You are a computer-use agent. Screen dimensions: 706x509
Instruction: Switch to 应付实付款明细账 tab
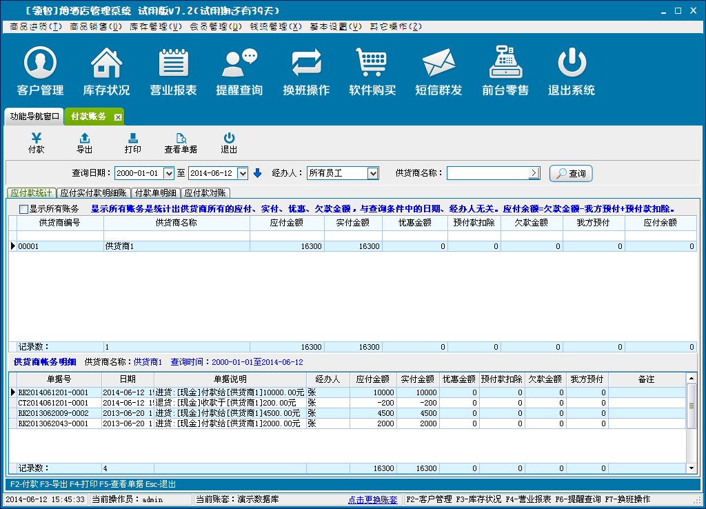[93, 193]
